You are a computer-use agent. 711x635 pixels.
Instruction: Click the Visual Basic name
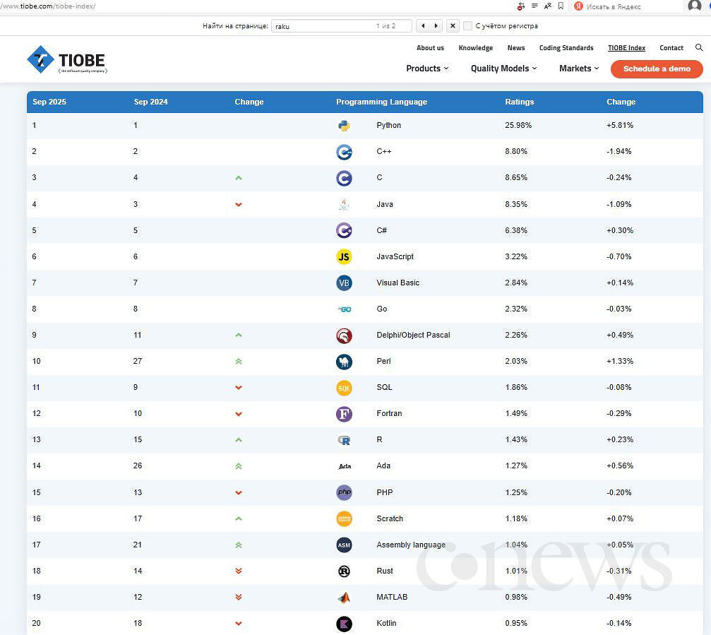(398, 283)
